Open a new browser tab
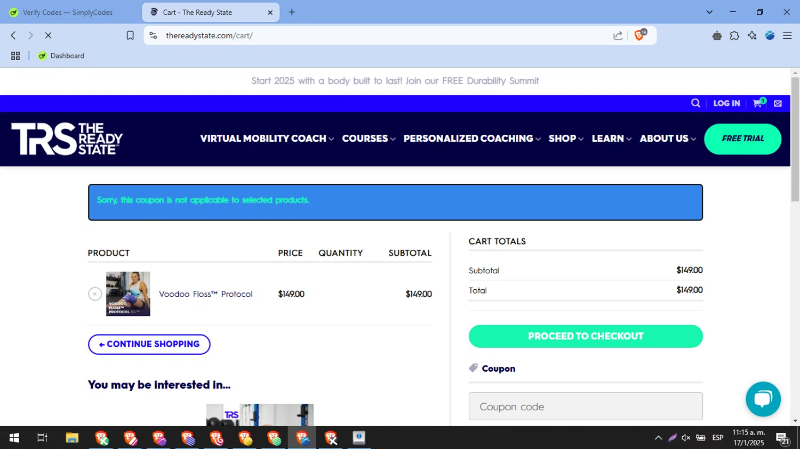Viewport: 800px width, 449px height. 292,12
